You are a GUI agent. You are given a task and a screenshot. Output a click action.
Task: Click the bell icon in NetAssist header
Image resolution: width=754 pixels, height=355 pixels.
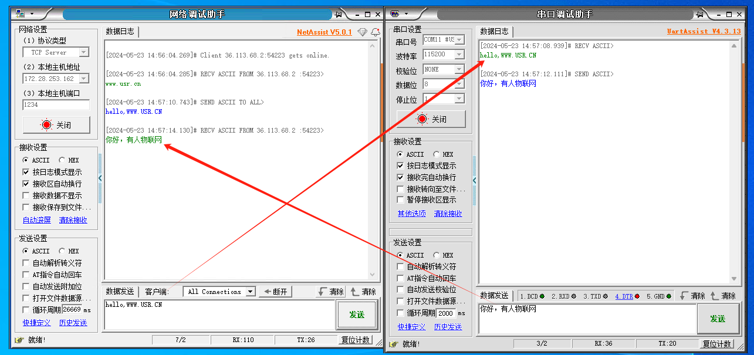[376, 32]
